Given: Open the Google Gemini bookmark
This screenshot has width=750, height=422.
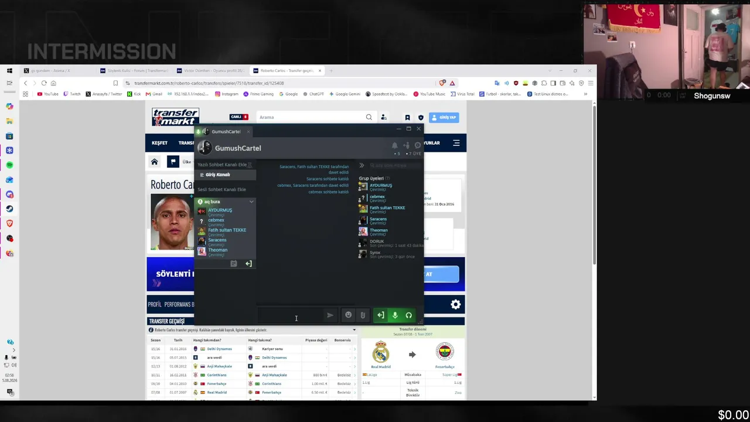Looking at the screenshot, I should point(345,94).
